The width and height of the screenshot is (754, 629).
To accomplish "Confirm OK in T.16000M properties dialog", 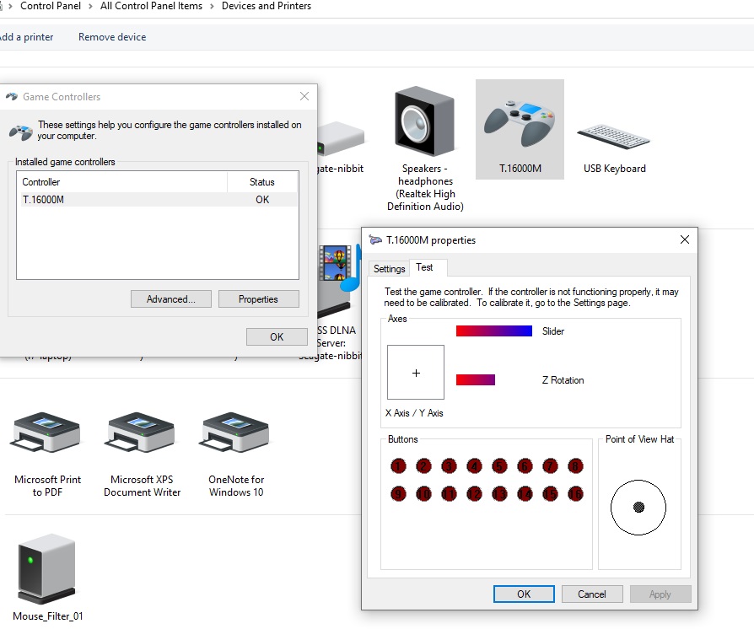I will tap(524, 594).
